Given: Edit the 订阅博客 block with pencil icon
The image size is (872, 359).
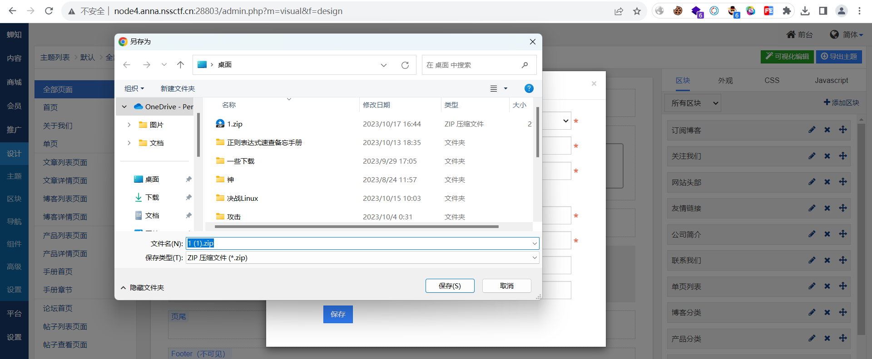Looking at the screenshot, I should (812, 130).
